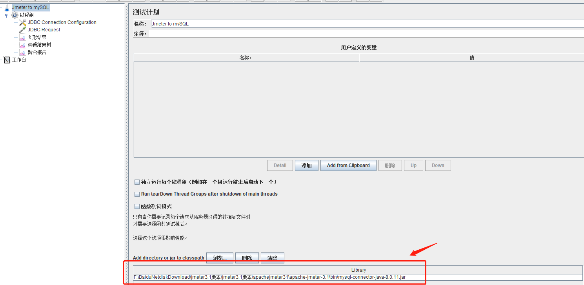Open the 聚合报告 listener
Viewport: 584px width, 285px height.
click(x=37, y=52)
